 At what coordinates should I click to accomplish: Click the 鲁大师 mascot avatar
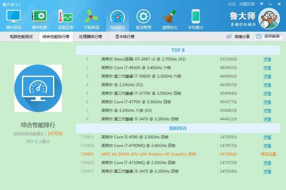pos(269,19)
